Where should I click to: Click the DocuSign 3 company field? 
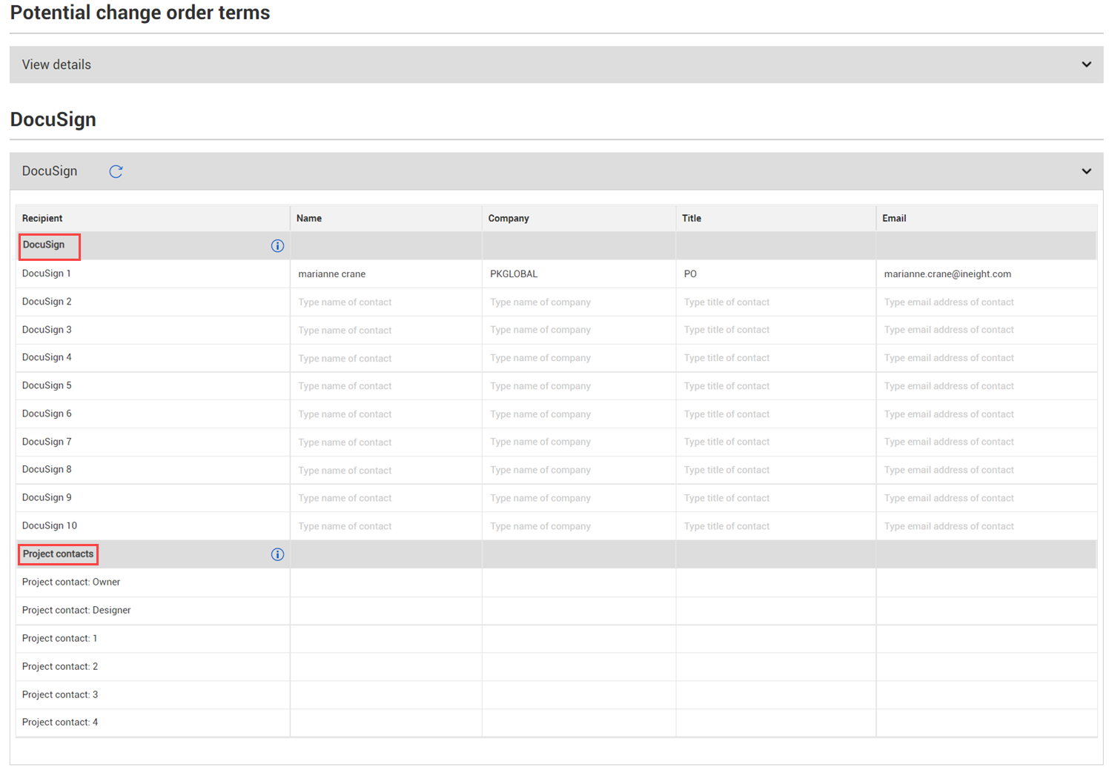(579, 330)
